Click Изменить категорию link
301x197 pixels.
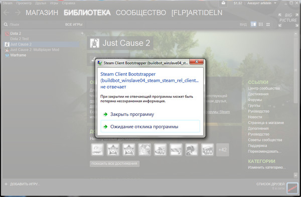(267, 167)
